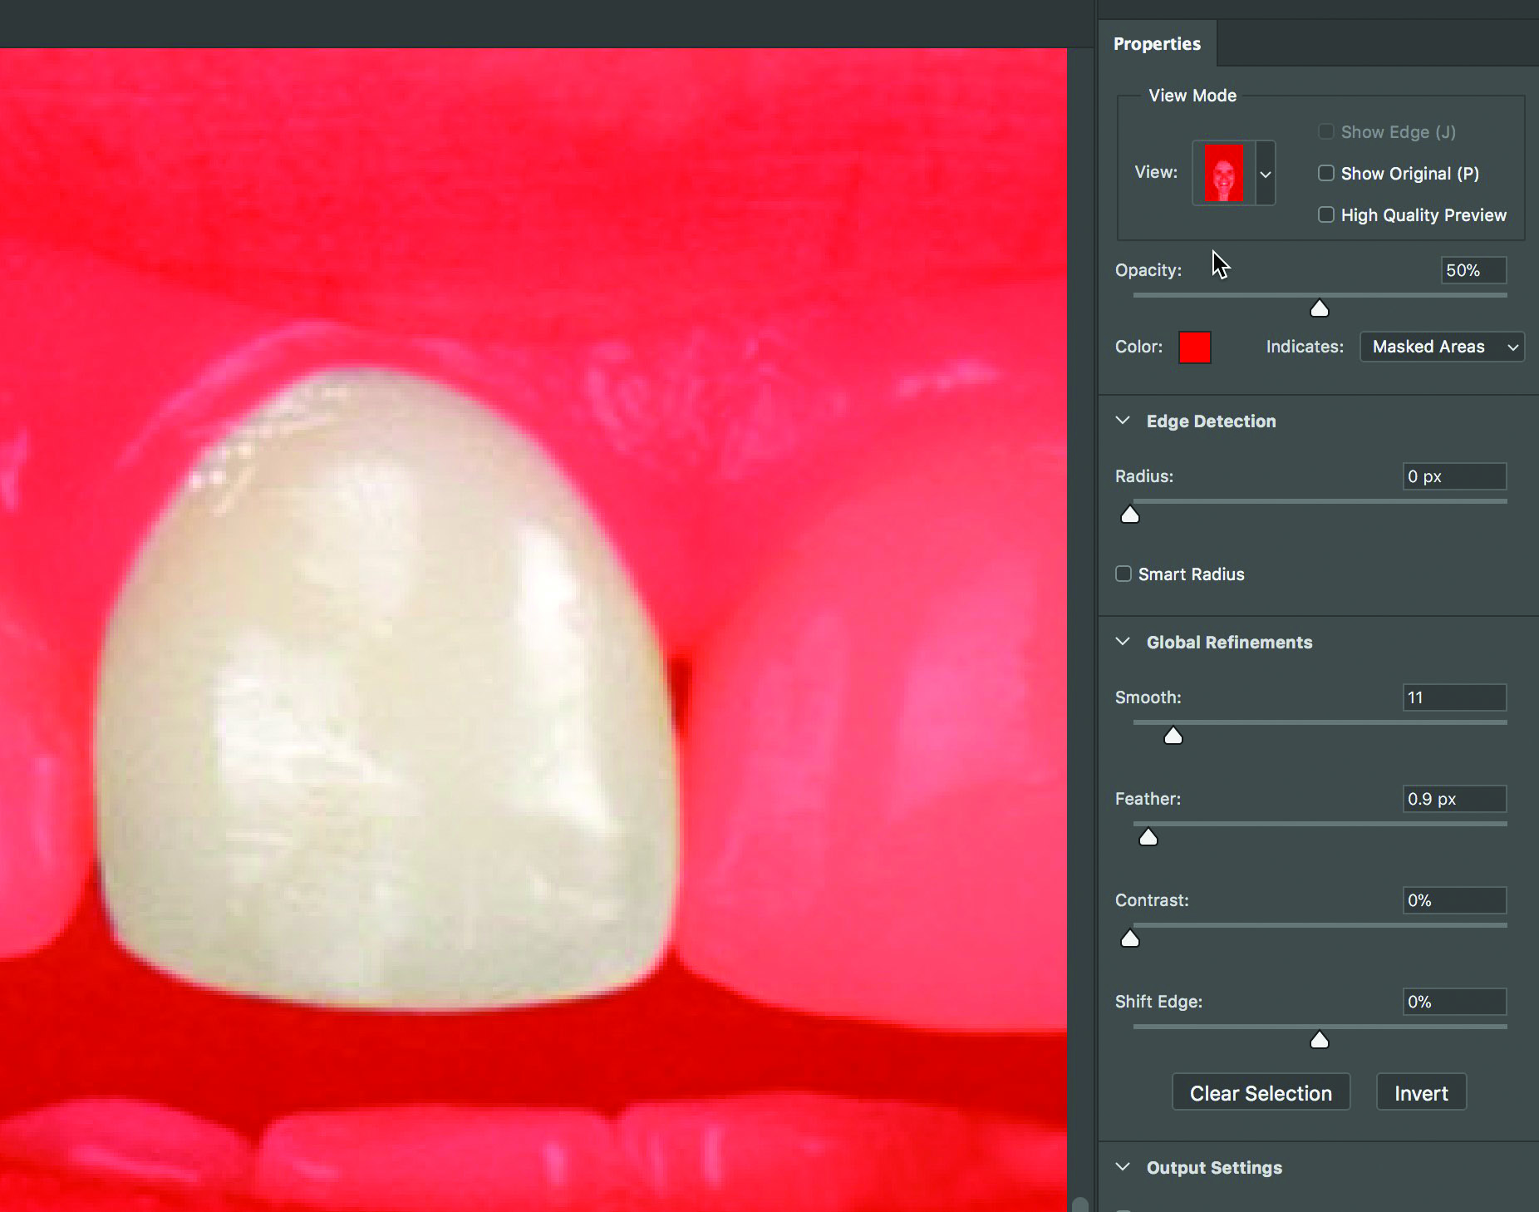Collapse the Output Settings section
The height and width of the screenshot is (1212, 1539).
point(1124,1167)
